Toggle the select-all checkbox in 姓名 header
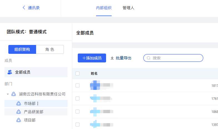The width and height of the screenshot is (218, 129). 77,74
